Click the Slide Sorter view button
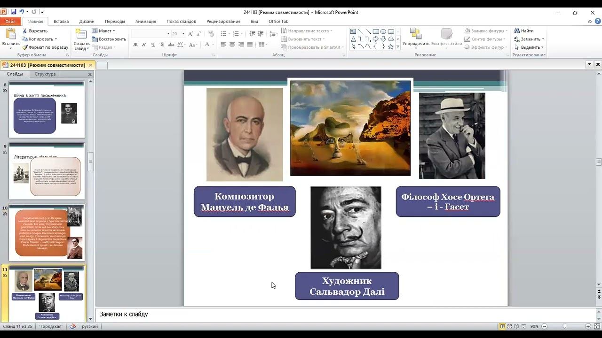 pyautogui.click(x=510, y=326)
